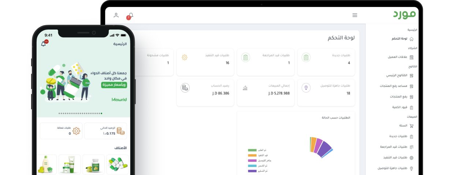Viewport: 454px width, 175px height.
Task: Click the orange قيد التنفيذ legend swatch
Action: 252,155
